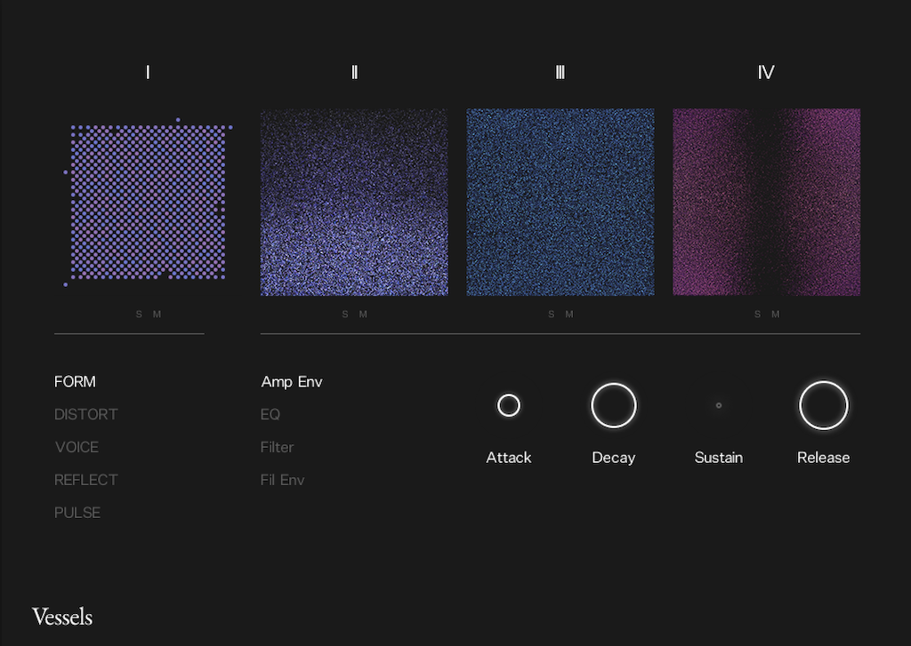
Task: Click the III layer heading
Action: (560, 73)
